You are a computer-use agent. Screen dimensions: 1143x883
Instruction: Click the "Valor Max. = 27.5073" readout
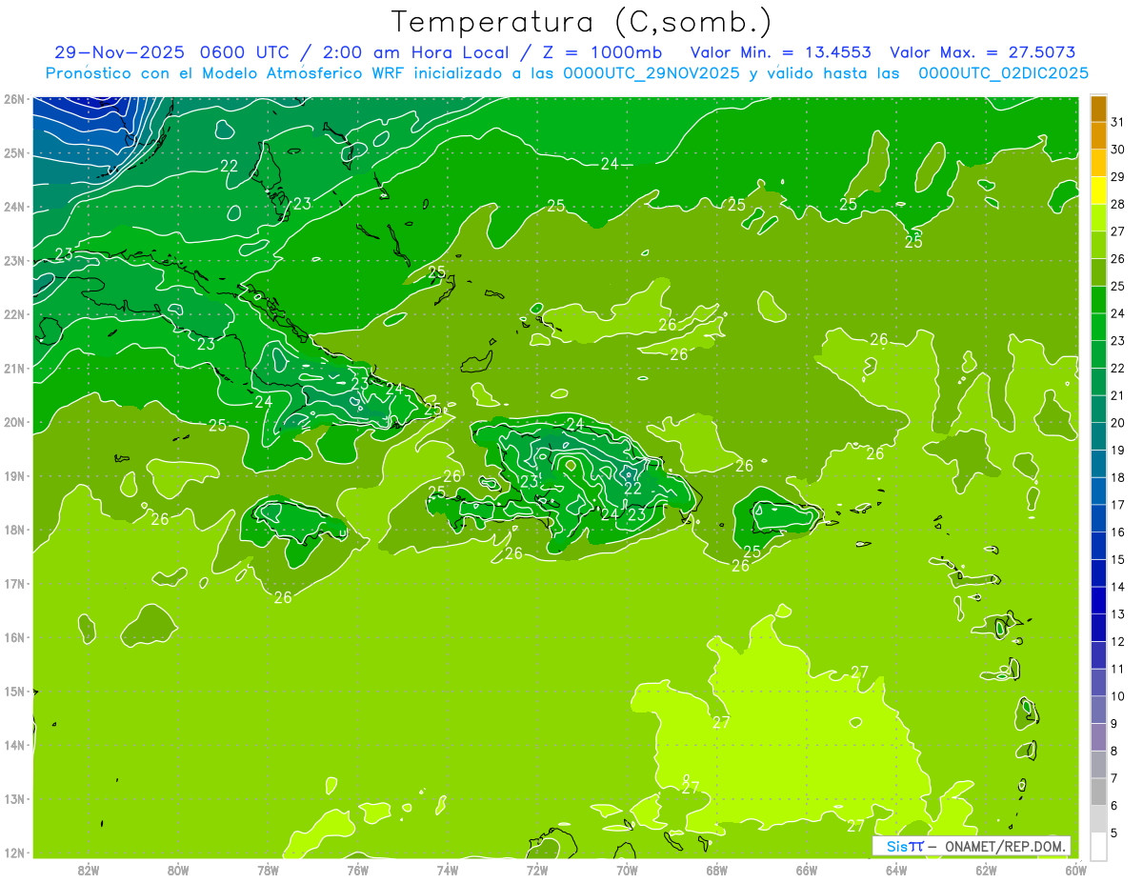tap(984, 52)
